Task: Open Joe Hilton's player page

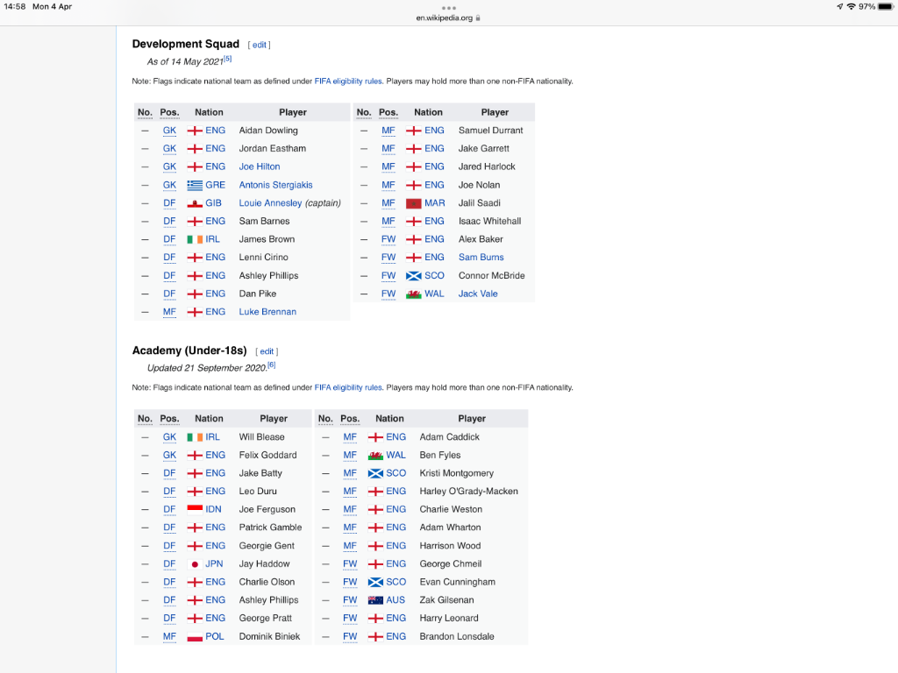Action: [x=260, y=166]
